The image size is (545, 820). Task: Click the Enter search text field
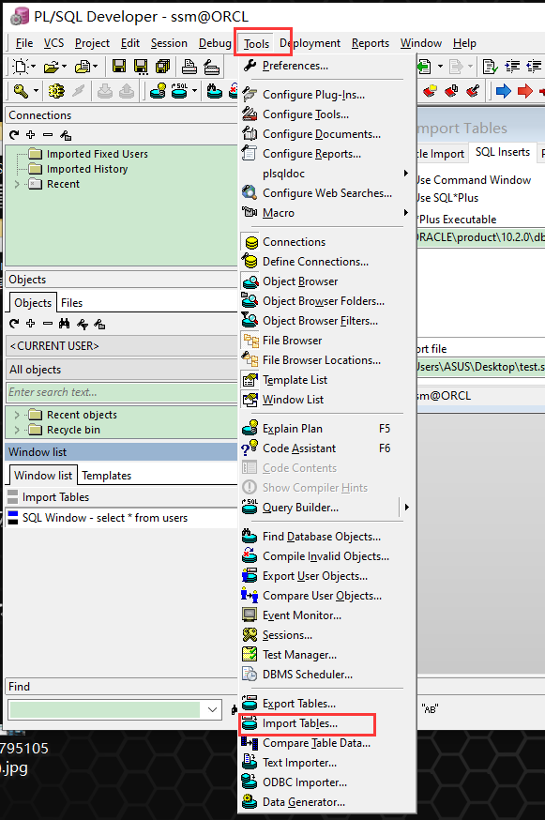(121, 392)
